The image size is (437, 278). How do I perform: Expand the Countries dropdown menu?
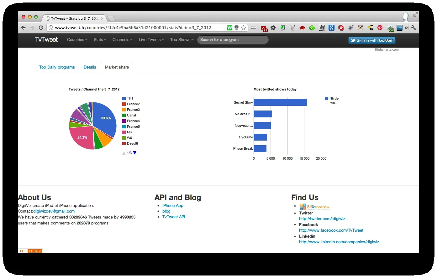coord(77,40)
